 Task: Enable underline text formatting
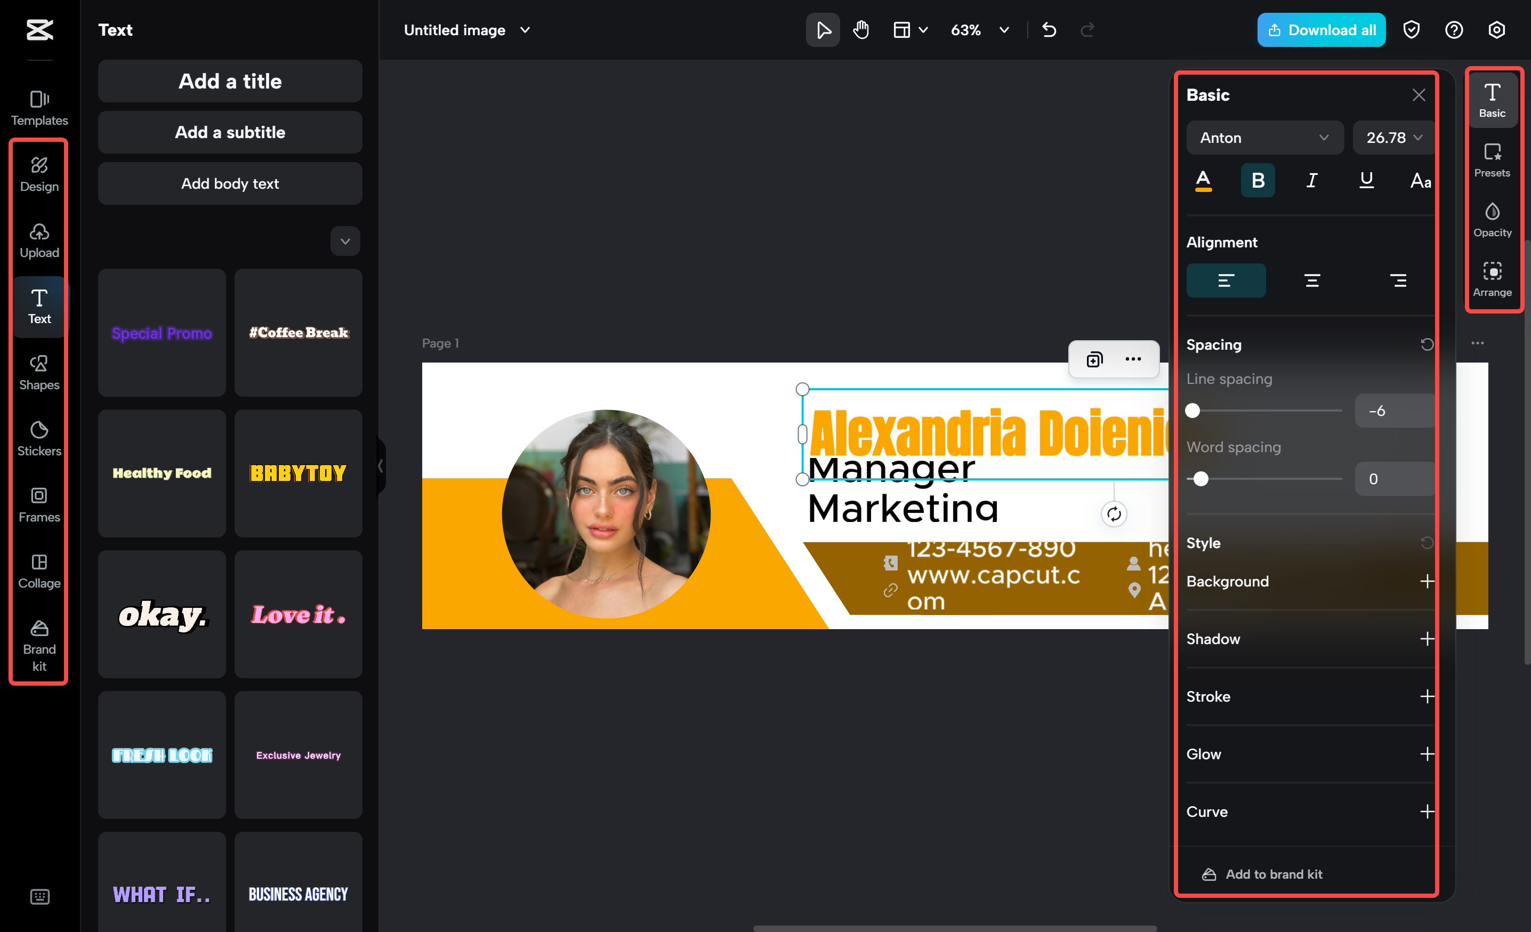[1366, 180]
